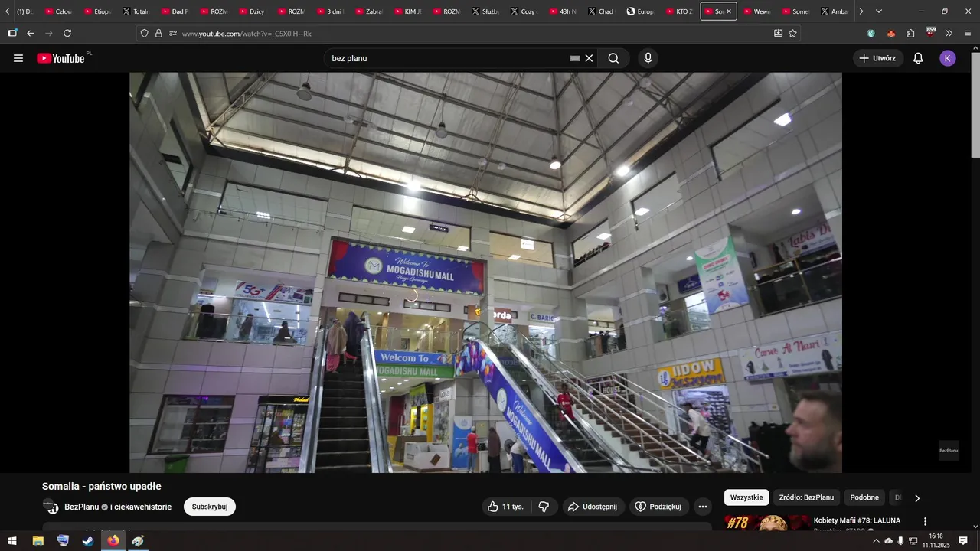This screenshot has height=551, width=980.
Task: Click the Somalia - państwo upadłe title
Action: [101, 486]
